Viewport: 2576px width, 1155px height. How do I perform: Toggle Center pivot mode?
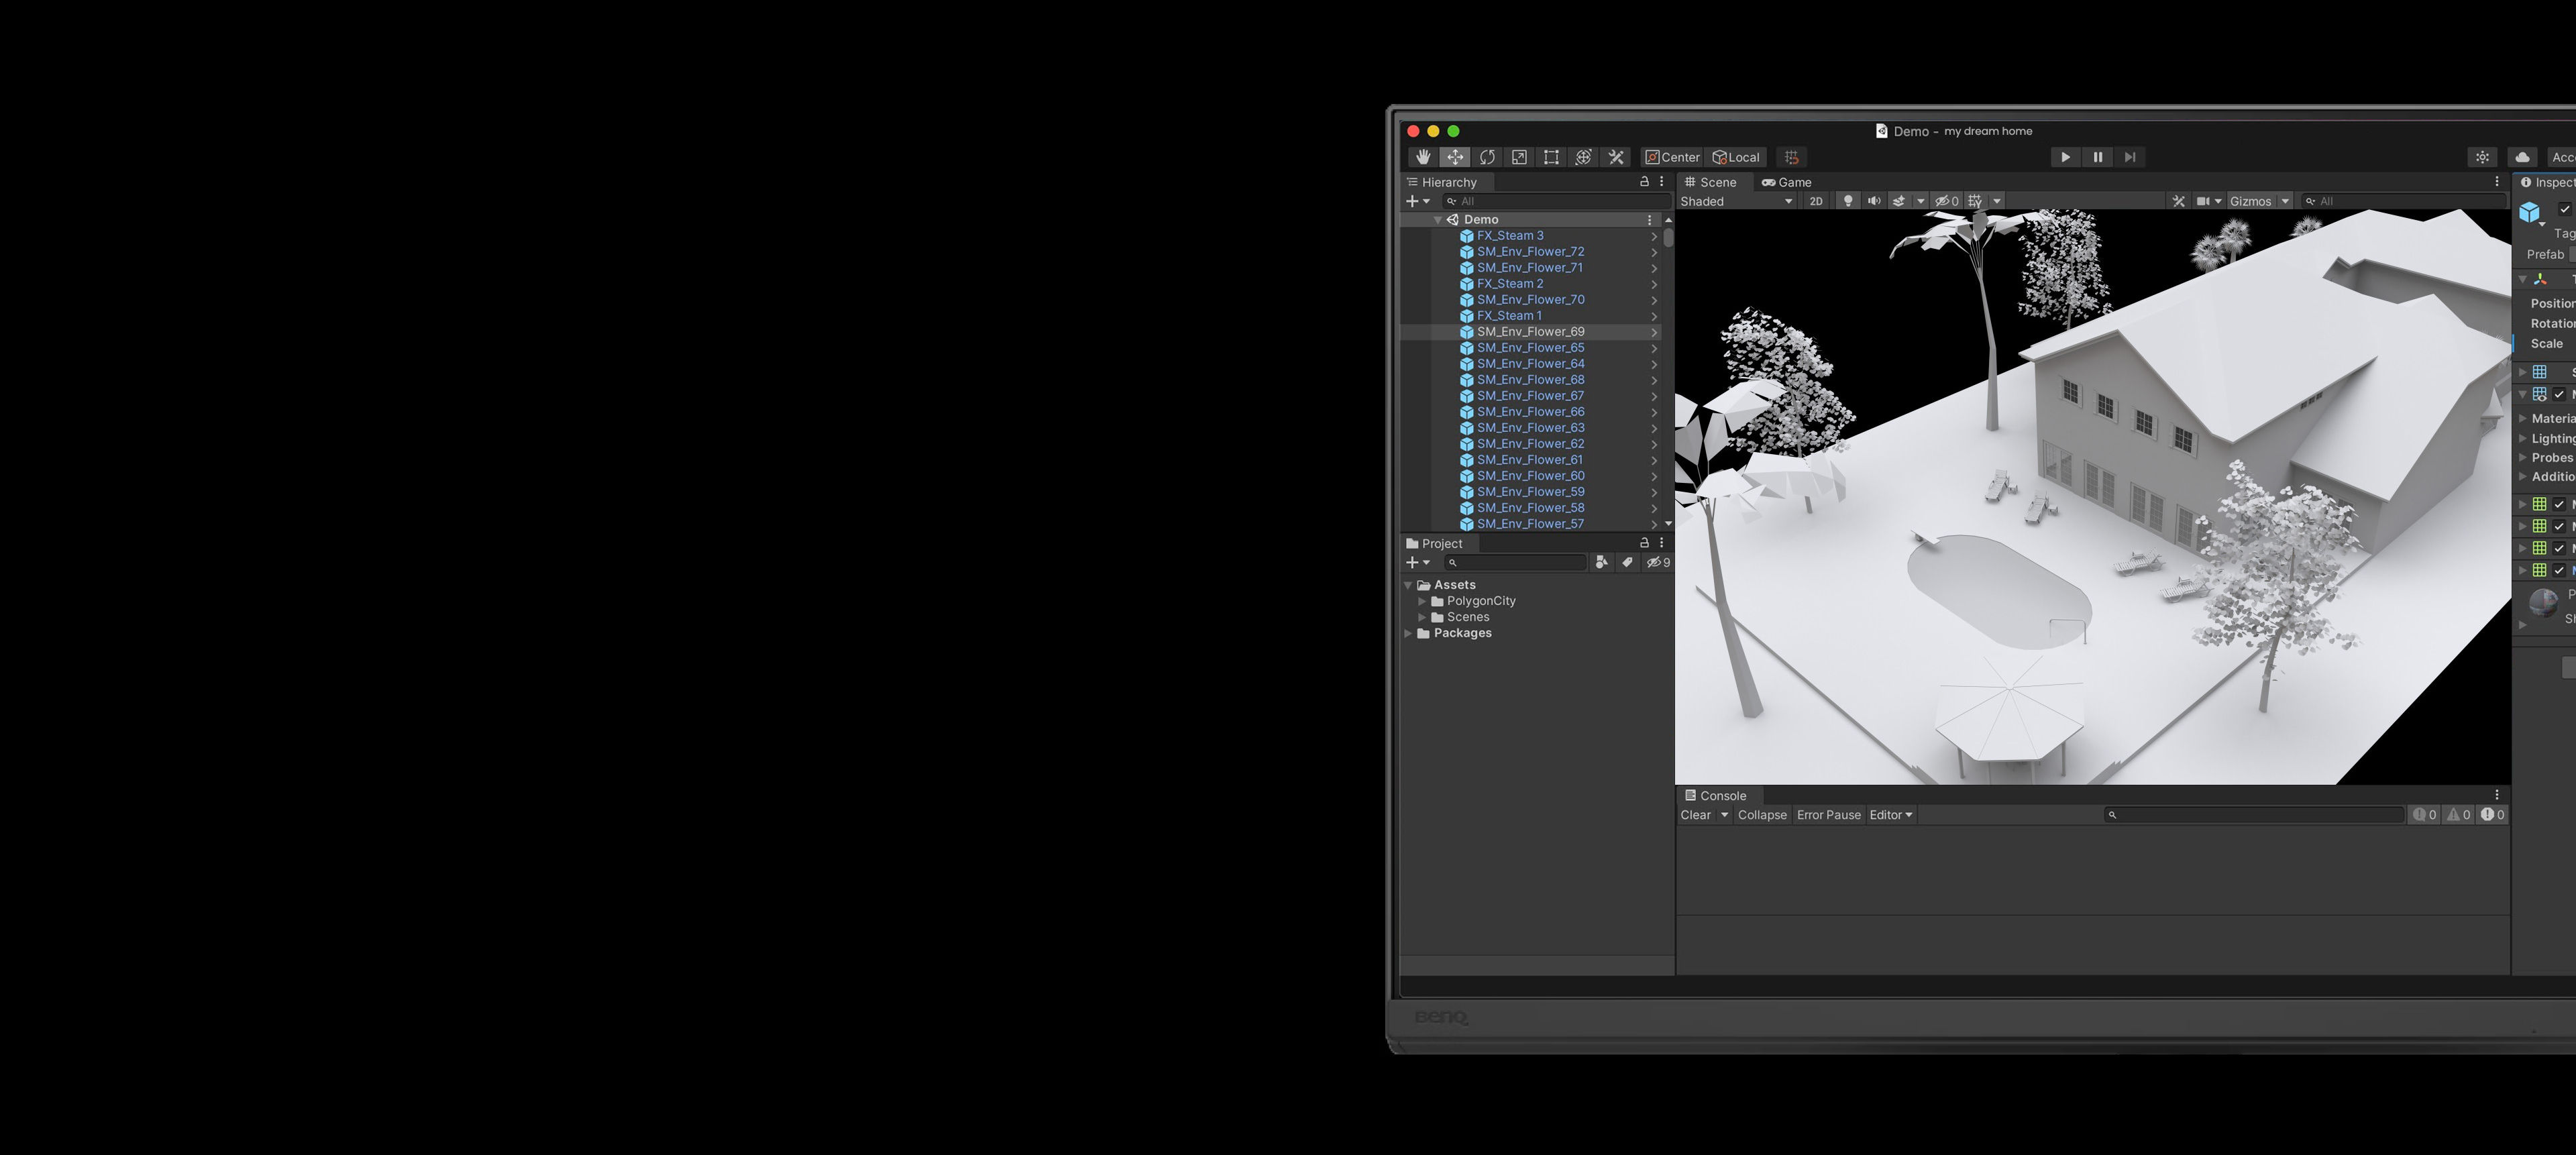click(1672, 157)
